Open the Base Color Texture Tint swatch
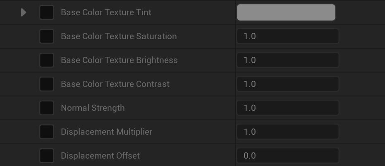385x166 pixels. click(x=286, y=12)
